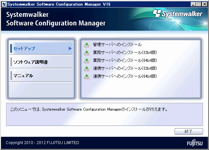Click the Systemwalker logo in banner
Viewport: 209px width, 150px height.
point(177,14)
